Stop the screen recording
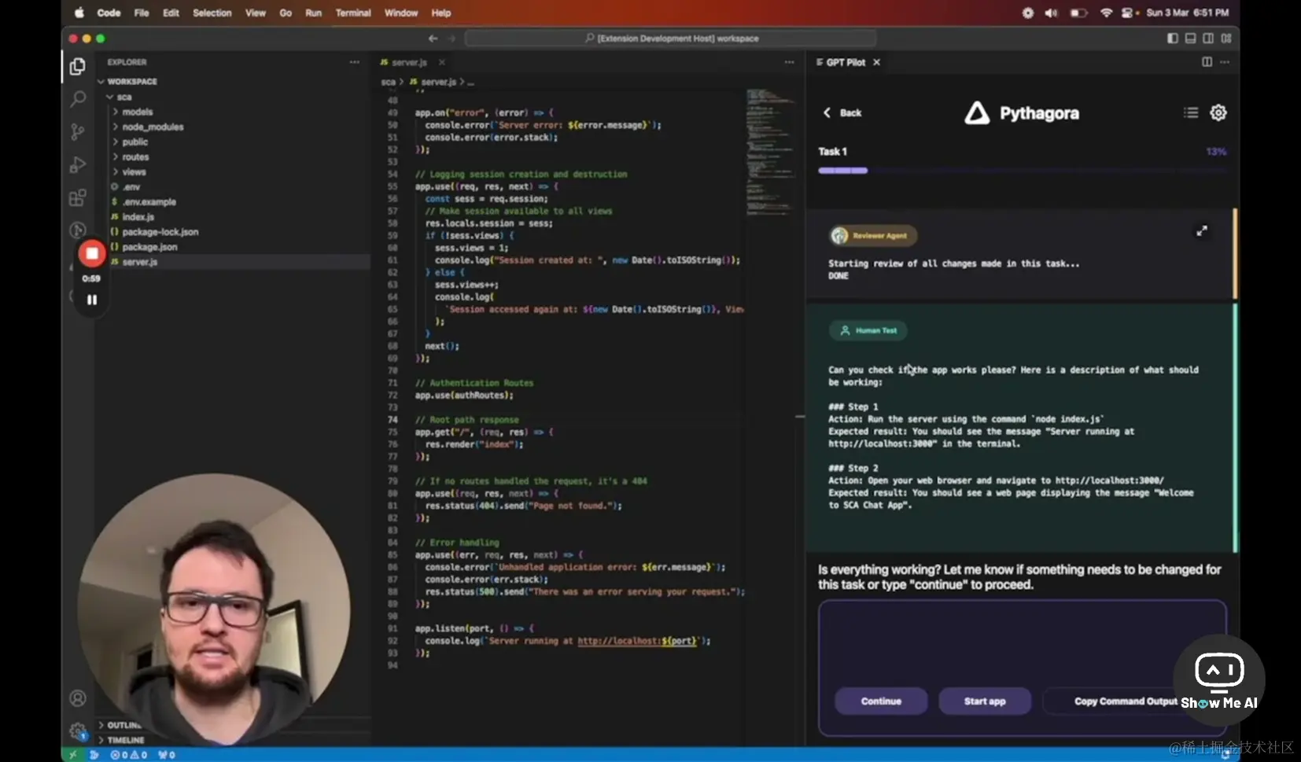The width and height of the screenshot is (1301, 762). point(92,253)
